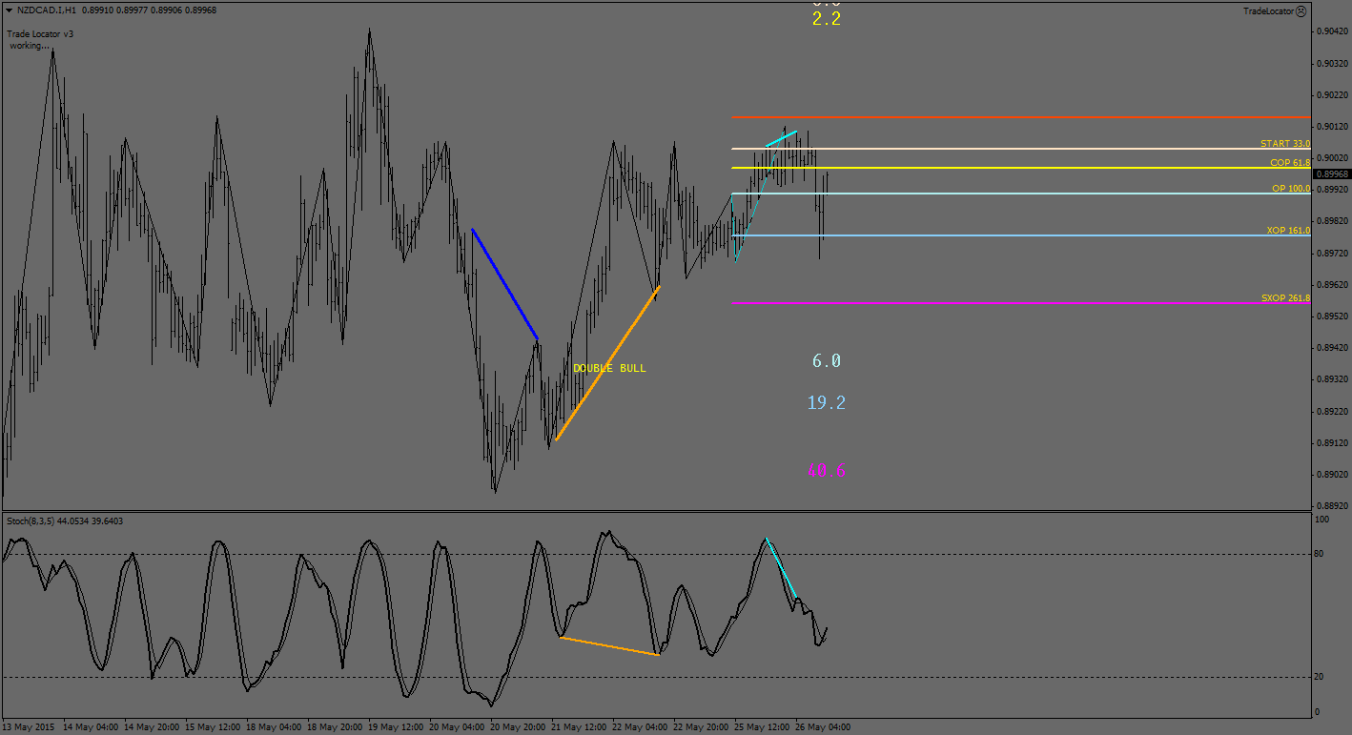Click the XOP 161.0 level label
The image size is (1352, 735).
point(1287,231)
